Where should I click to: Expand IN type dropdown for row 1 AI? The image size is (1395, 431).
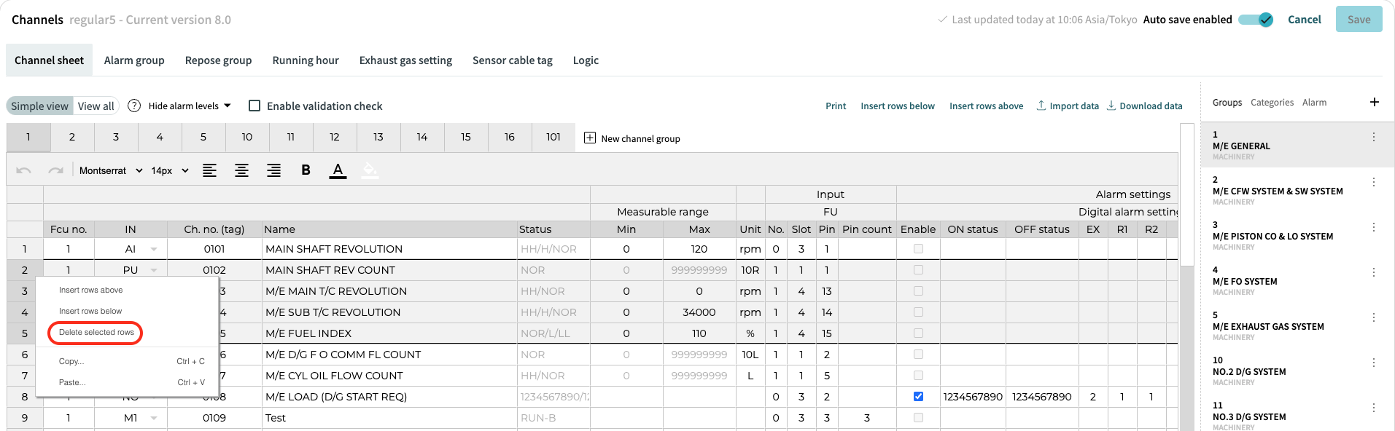coord(154,249)
